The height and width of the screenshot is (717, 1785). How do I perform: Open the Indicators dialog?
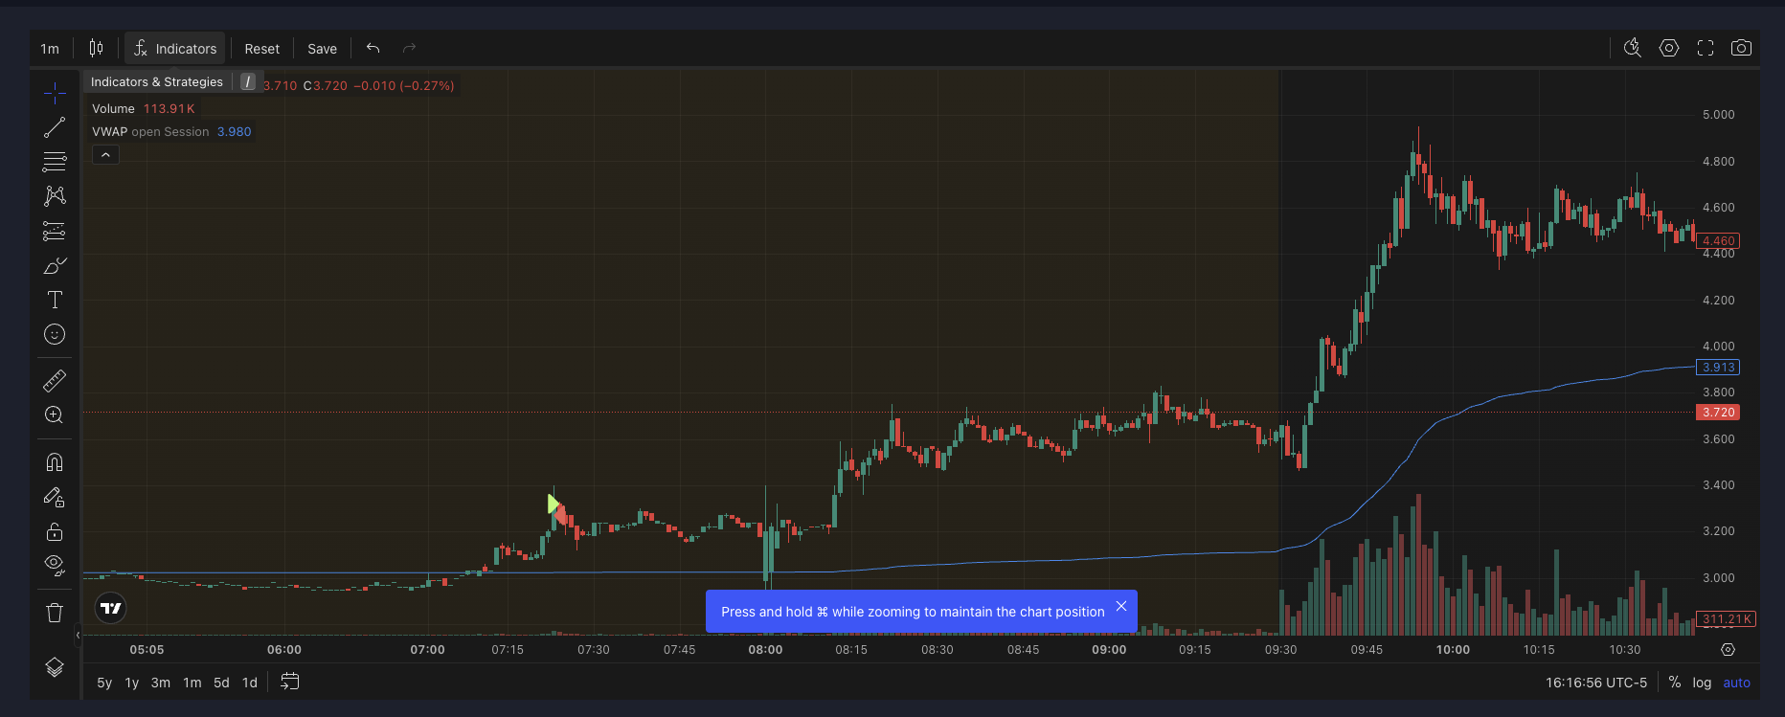pyautogui.click(x=175, y=49)
